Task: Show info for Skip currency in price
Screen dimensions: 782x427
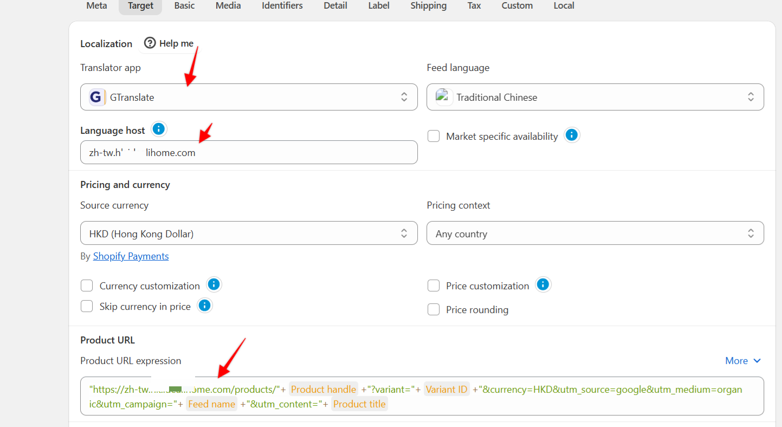Action: point(204,306)
